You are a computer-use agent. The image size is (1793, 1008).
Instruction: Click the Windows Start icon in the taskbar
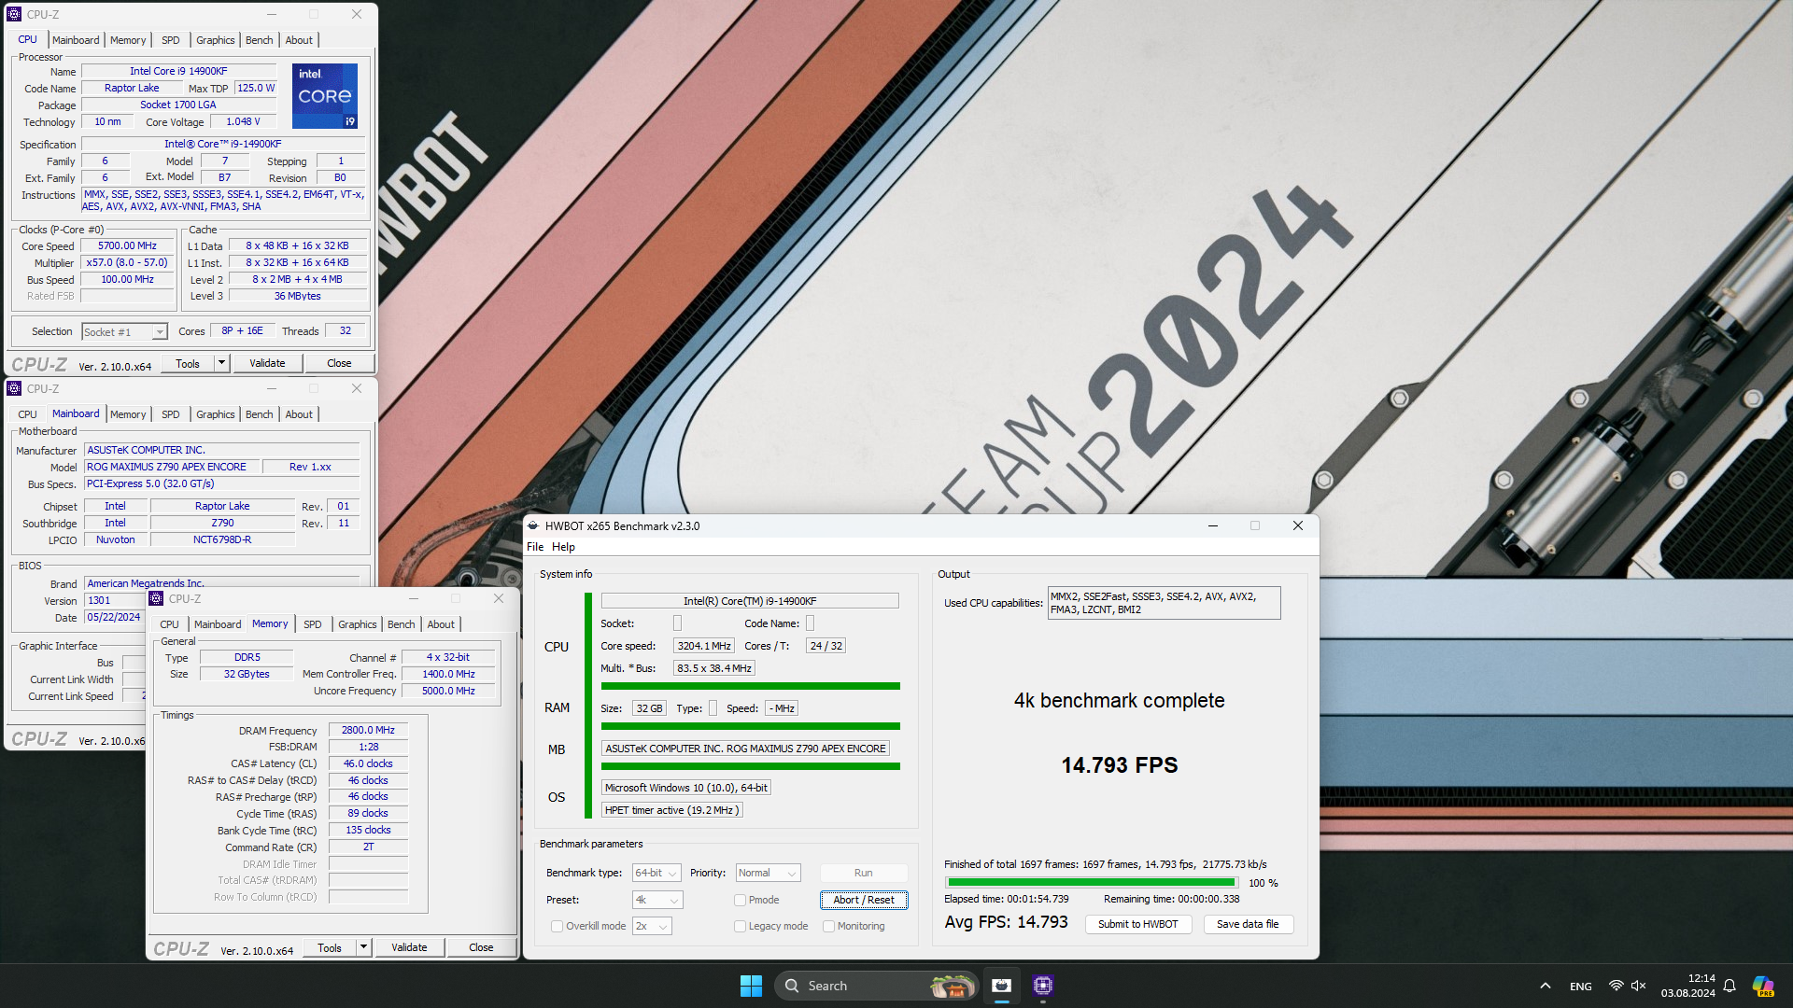pyautogui.click(x=751, y=986)
